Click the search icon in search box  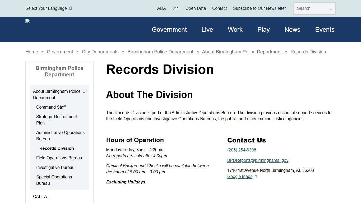tap(331, 8)
